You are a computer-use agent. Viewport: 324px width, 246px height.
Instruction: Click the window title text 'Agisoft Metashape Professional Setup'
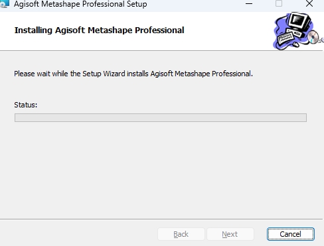coord(80,4)
